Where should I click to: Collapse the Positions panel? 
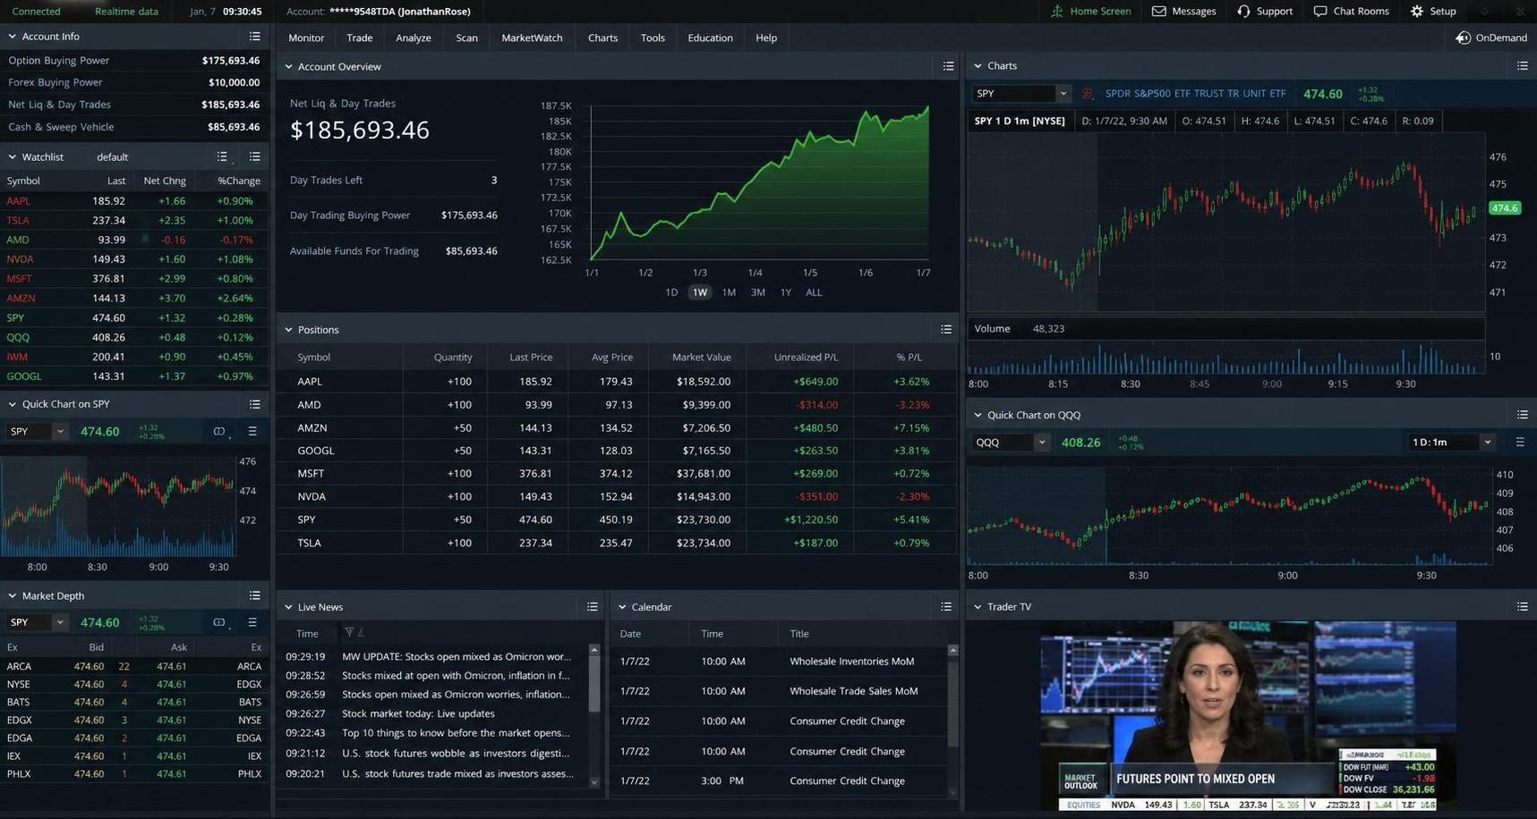(288, 330)
